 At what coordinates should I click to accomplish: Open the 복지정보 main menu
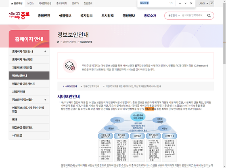(x=86, y=16)
